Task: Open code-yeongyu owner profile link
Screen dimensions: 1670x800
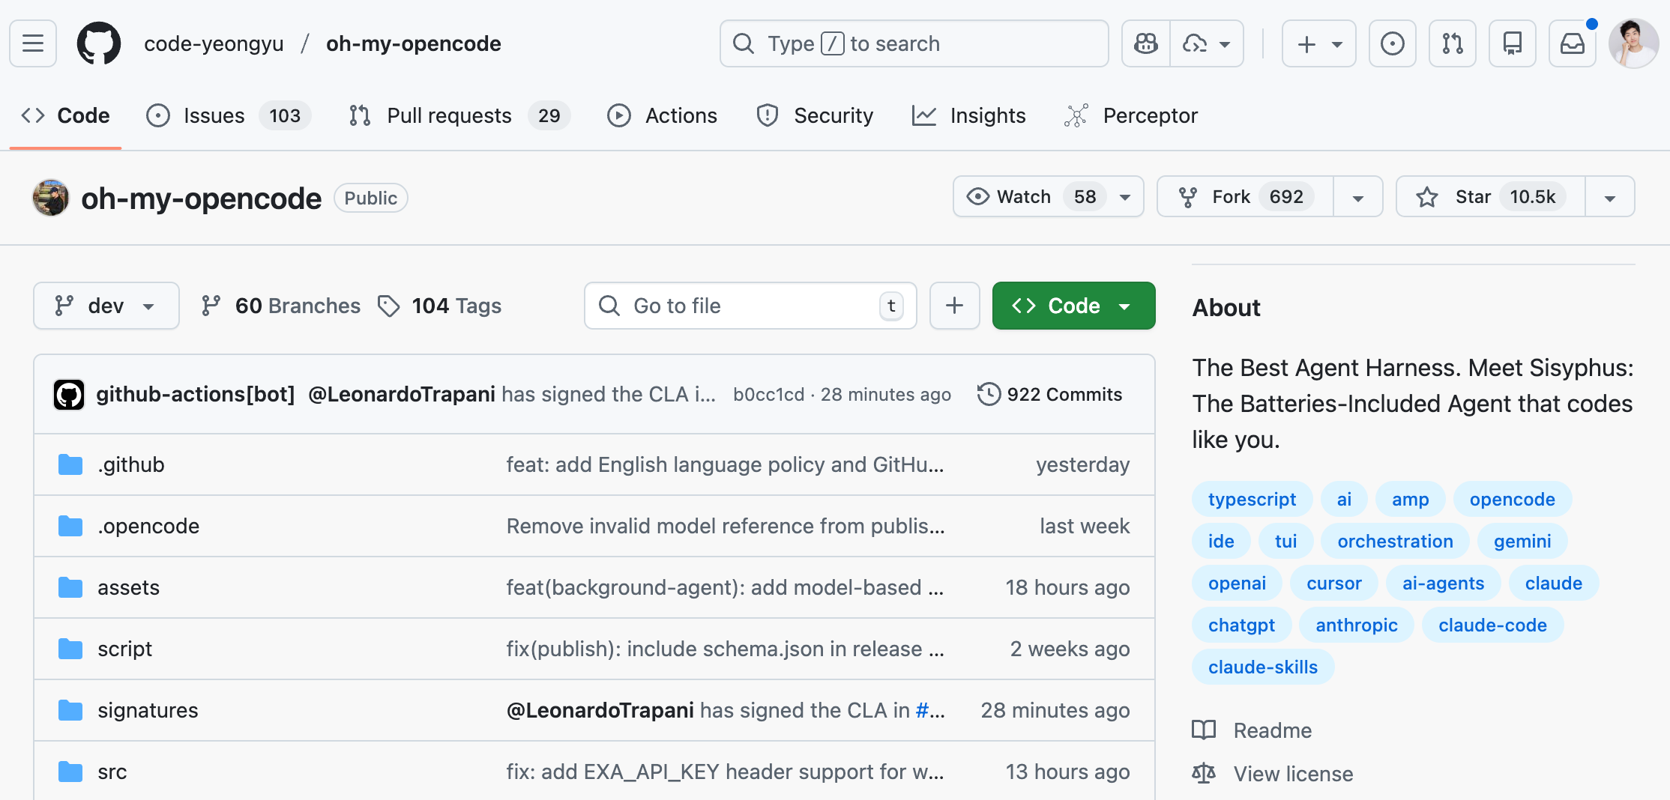Action: [x=214, y=43]
